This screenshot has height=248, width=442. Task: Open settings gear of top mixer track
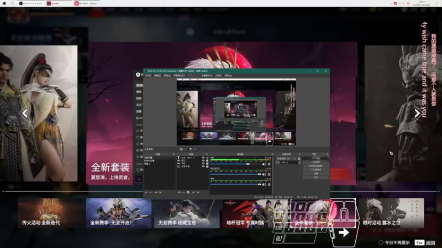tap(269, 164)
